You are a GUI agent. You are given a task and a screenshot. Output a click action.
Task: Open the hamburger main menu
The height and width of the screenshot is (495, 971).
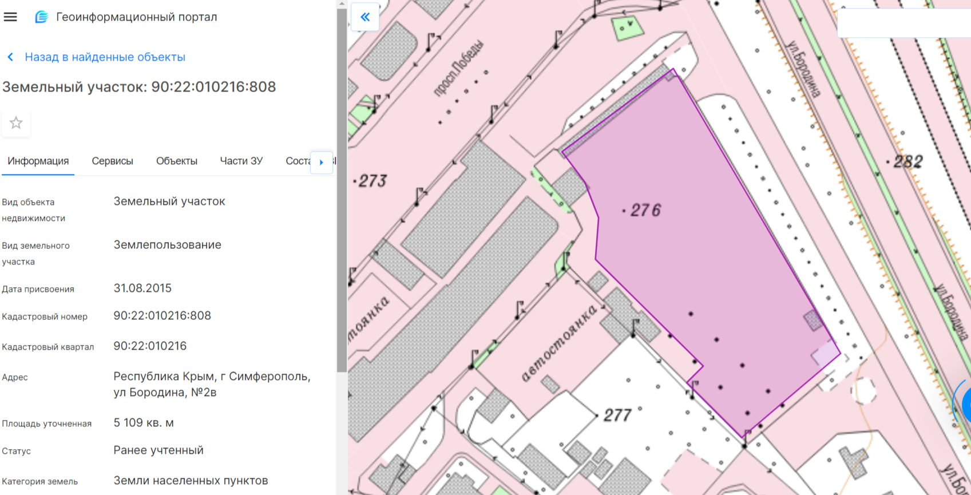point(10,17)
